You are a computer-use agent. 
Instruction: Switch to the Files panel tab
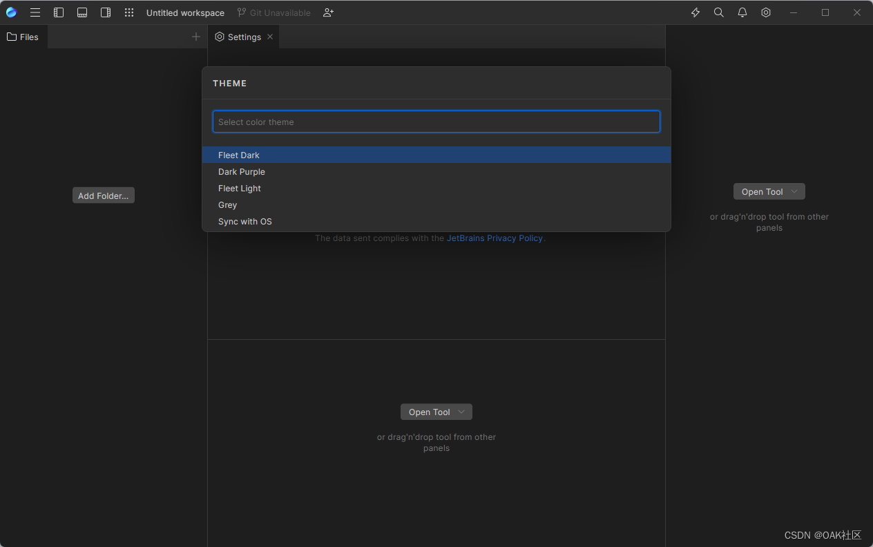click(23, 37)
